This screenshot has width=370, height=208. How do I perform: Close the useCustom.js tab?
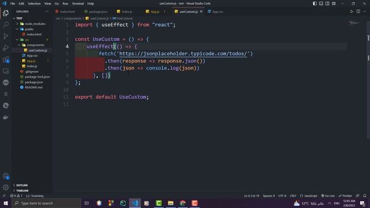(201, 12)
